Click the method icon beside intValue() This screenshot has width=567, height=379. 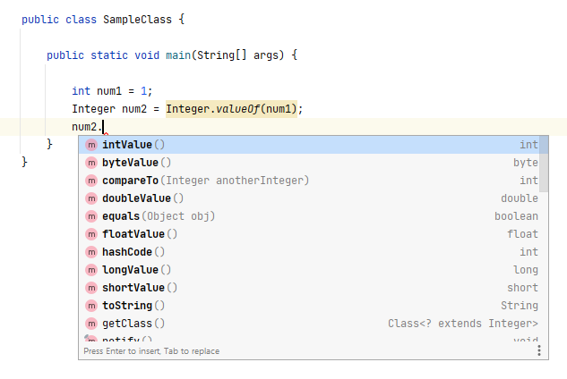click(x=91, y=145)
